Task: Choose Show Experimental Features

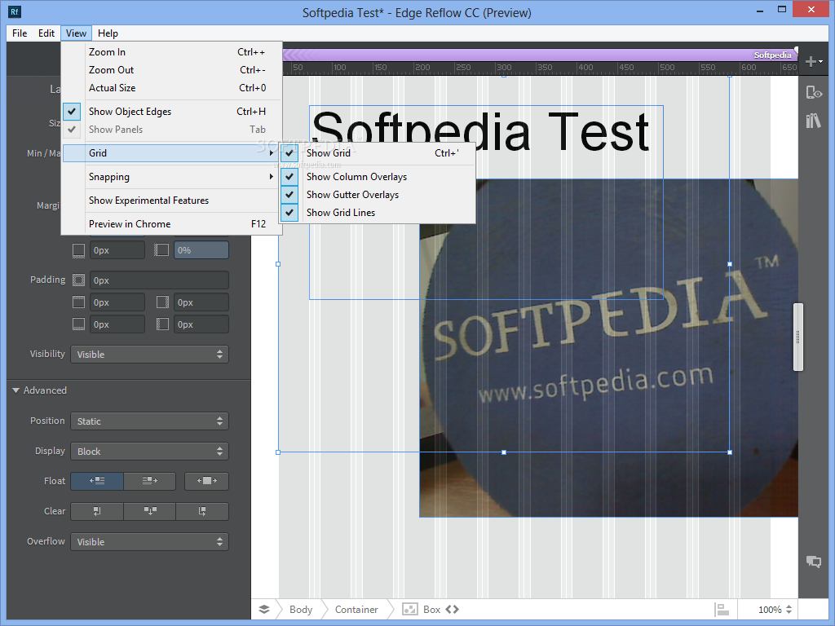Action: tap(171, 201)
